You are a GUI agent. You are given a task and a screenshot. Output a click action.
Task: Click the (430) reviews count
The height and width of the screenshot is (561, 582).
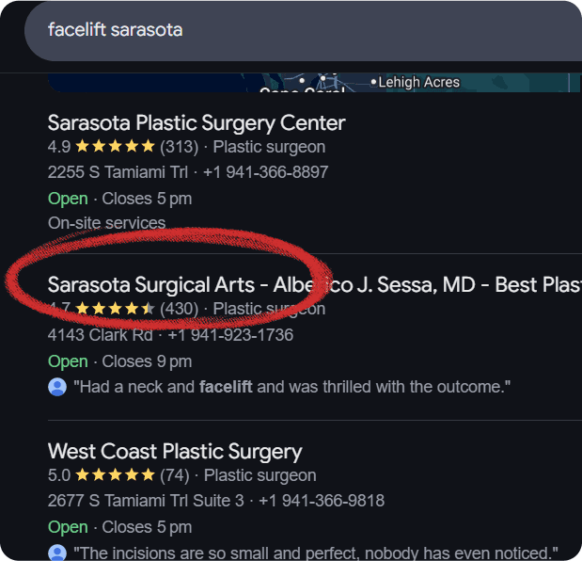(x=180, y=309)
